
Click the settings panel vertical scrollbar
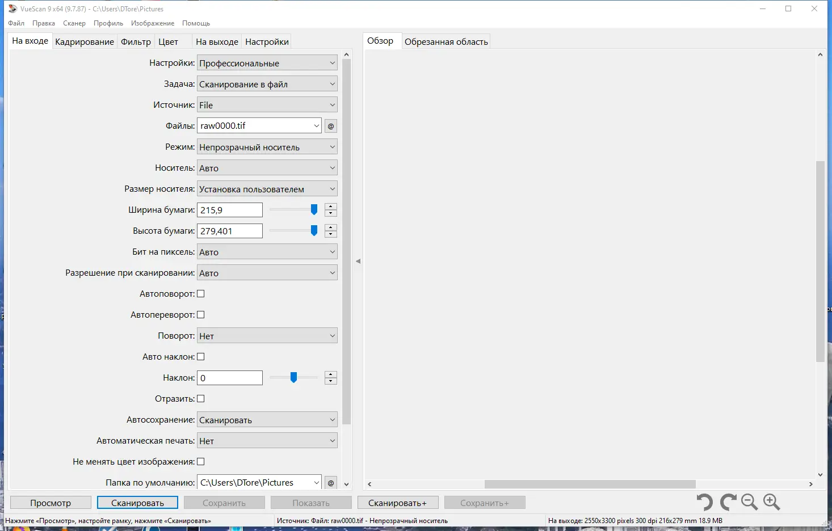point(346,242)
